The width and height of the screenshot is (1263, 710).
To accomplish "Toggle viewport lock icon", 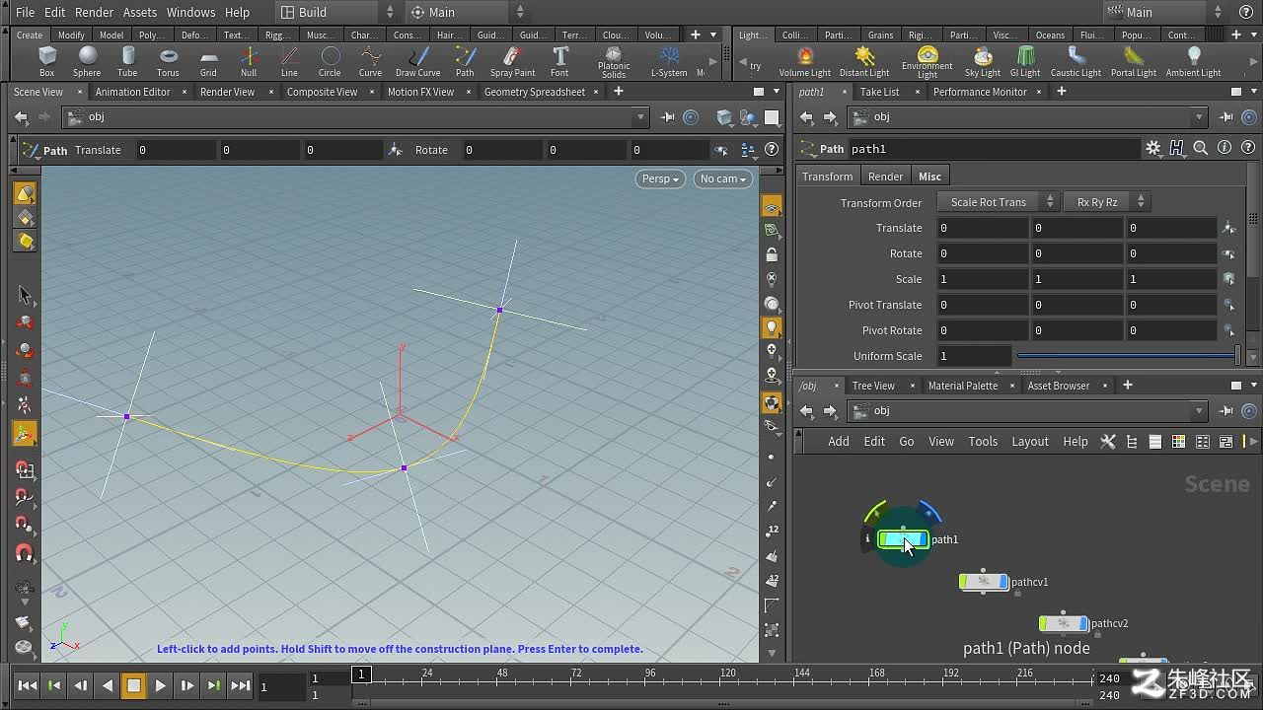I will tap(772, 254).
